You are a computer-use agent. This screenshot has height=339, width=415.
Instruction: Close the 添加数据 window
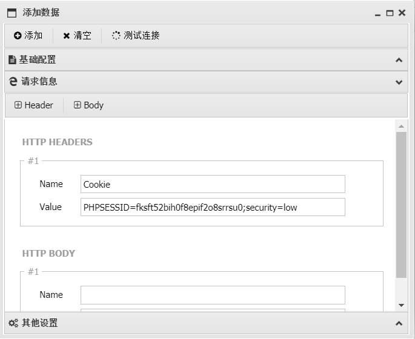tap(402, 13)
